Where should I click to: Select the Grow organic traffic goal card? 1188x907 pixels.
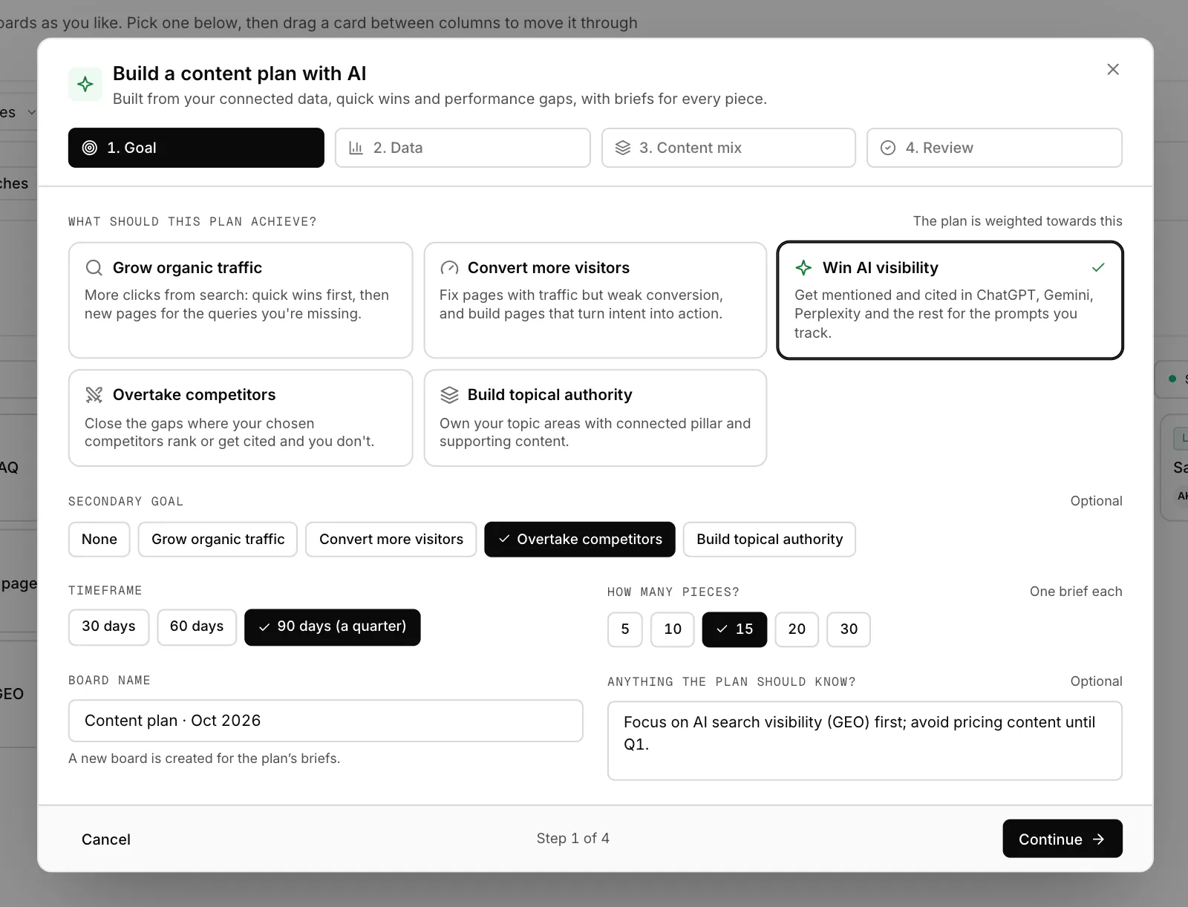(241, 300)
